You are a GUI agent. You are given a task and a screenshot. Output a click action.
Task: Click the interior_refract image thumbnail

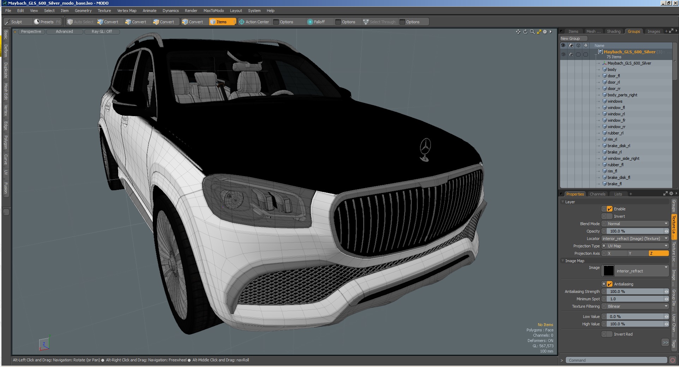(608, 271)
